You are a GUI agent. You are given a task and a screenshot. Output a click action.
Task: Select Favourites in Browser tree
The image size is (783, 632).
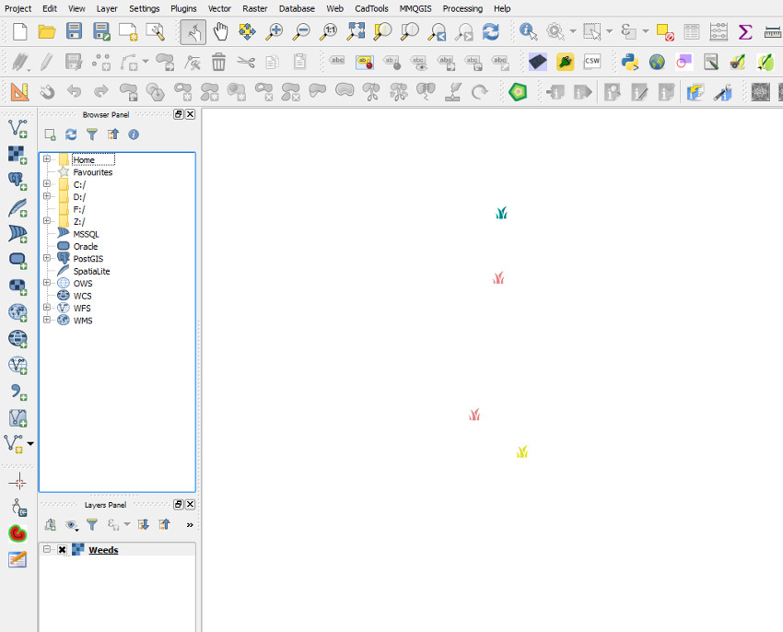pos(93,172)
